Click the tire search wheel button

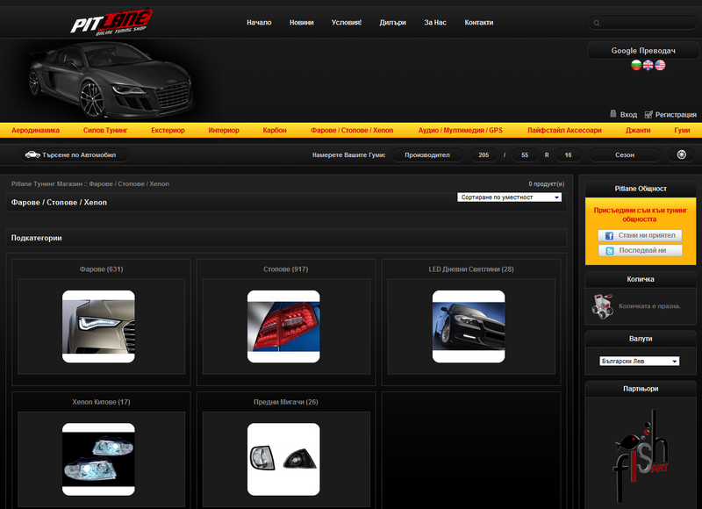[x=682, y=154]
